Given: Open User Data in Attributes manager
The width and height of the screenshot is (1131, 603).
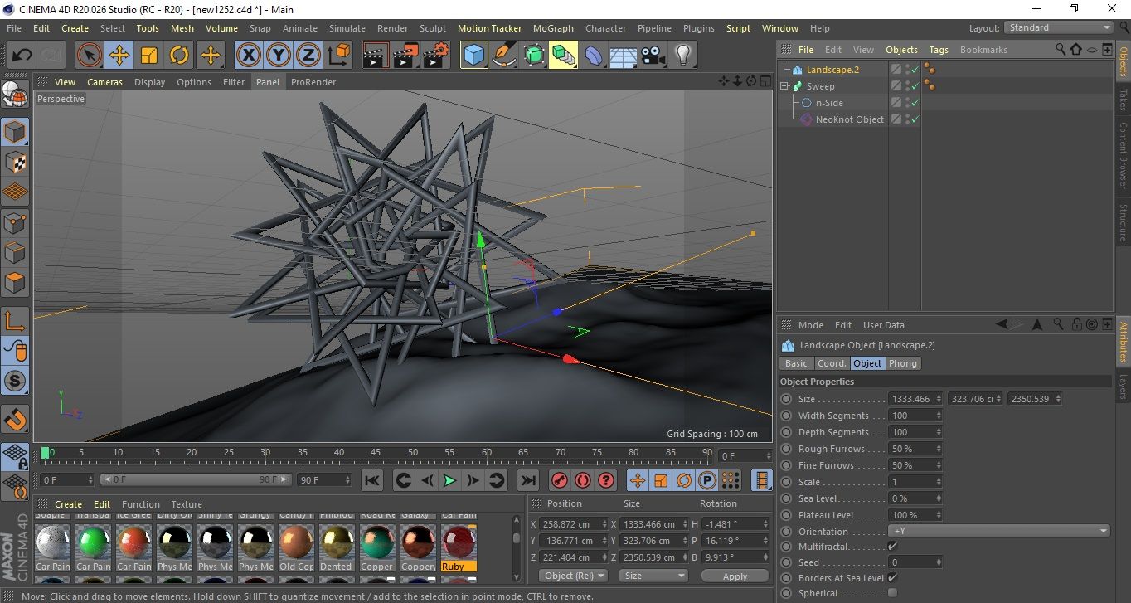Looking at the screenshot, I should (884, 325).
